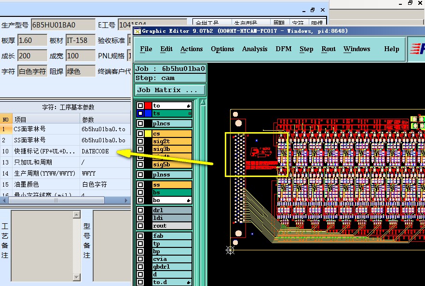
Task: Toggle visibility checkbox for layer ss
Action: tap(140, 185)
